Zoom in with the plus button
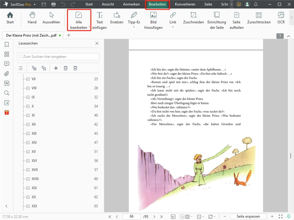This screenshot has height=220, width=294. (x=272, y=216)
